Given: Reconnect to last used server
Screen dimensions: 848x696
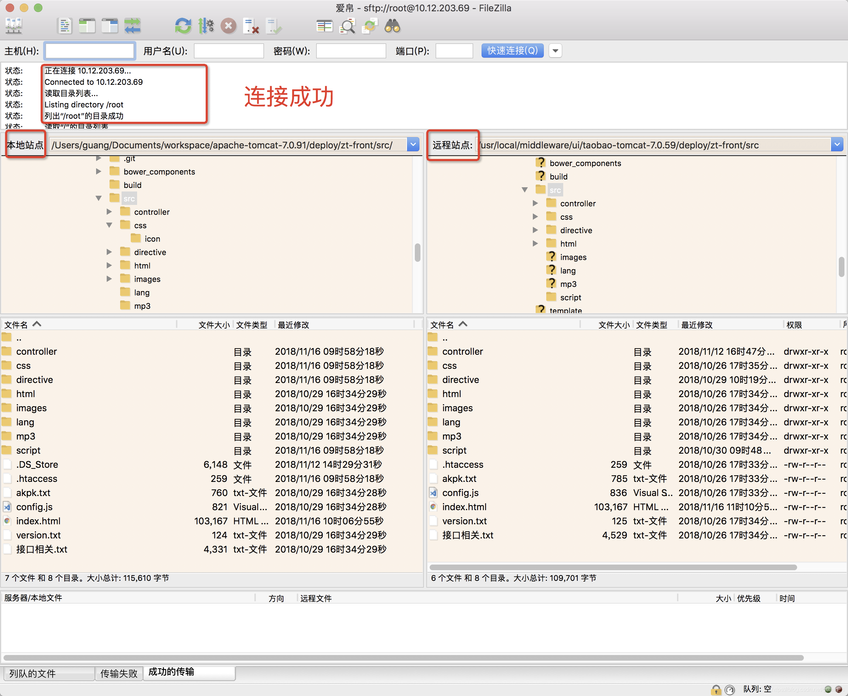Looking at the screenshot, I should click(274, 26).
